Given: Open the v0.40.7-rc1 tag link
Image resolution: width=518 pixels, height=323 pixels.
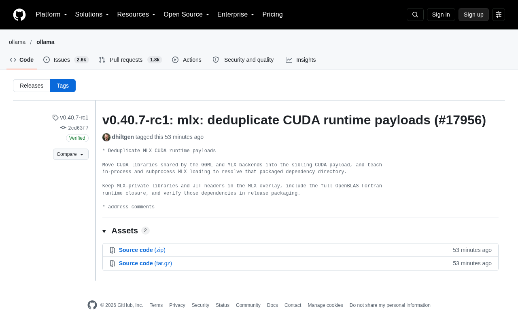Looking at the screenshot, I should click(70, 117).
